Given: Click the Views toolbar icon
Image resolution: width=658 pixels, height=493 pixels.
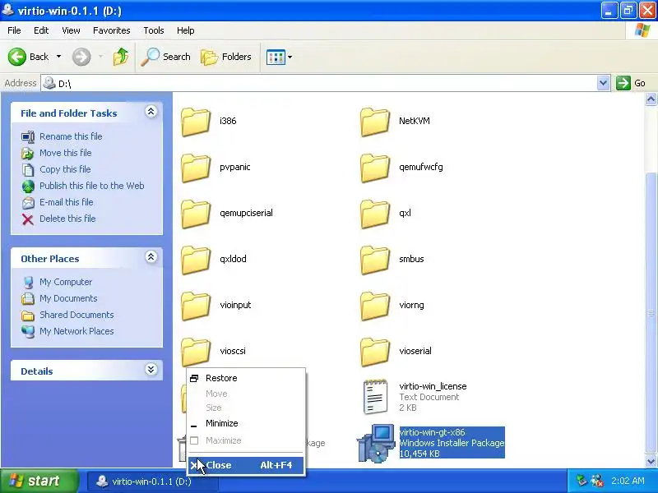Looking at the screenshot, I should point(276,57).
